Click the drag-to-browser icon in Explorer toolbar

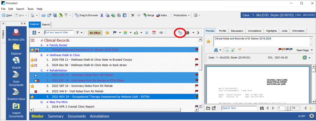[x=180, y=33]
